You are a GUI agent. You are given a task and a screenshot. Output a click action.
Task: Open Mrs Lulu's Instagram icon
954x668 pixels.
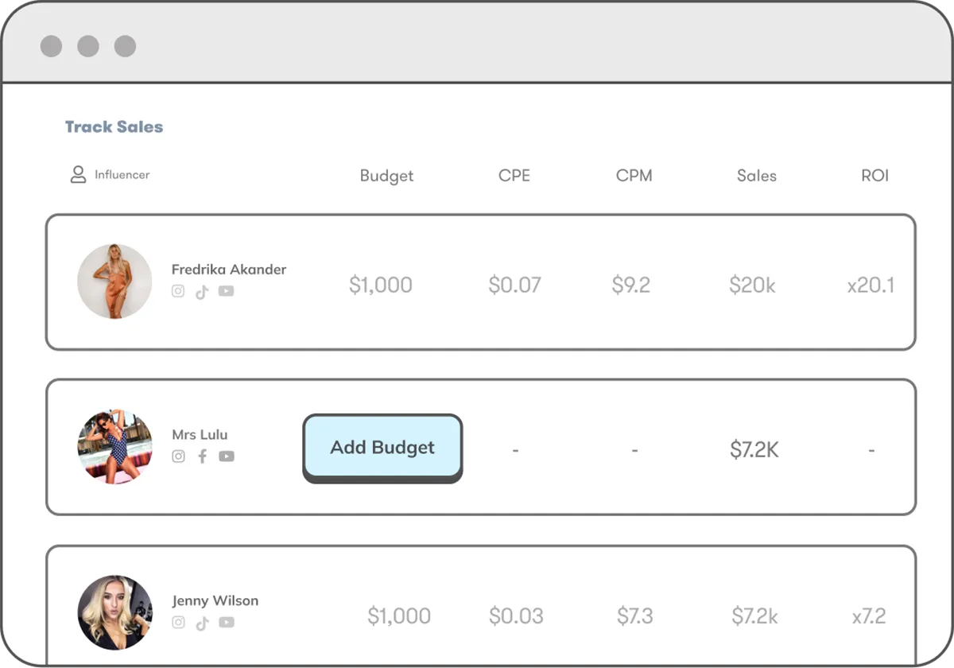178,456
